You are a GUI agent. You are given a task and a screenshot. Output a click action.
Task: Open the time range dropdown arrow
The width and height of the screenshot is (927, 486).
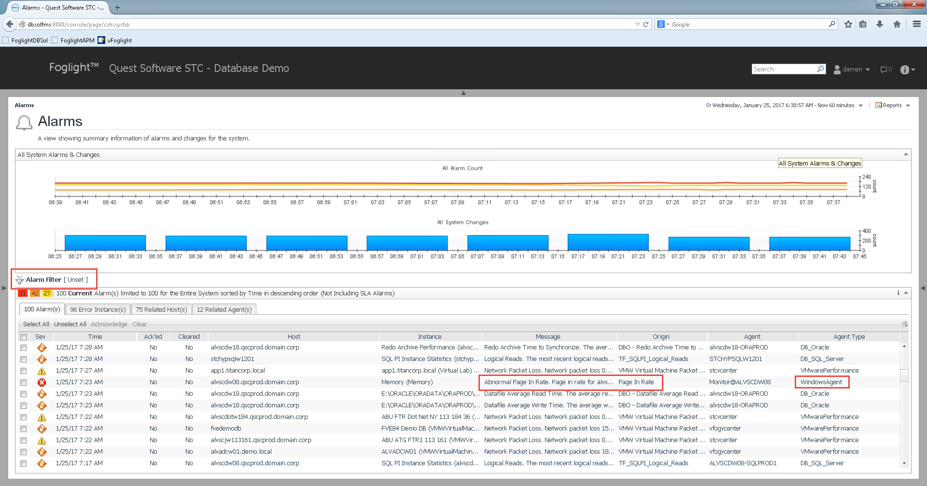860,106
